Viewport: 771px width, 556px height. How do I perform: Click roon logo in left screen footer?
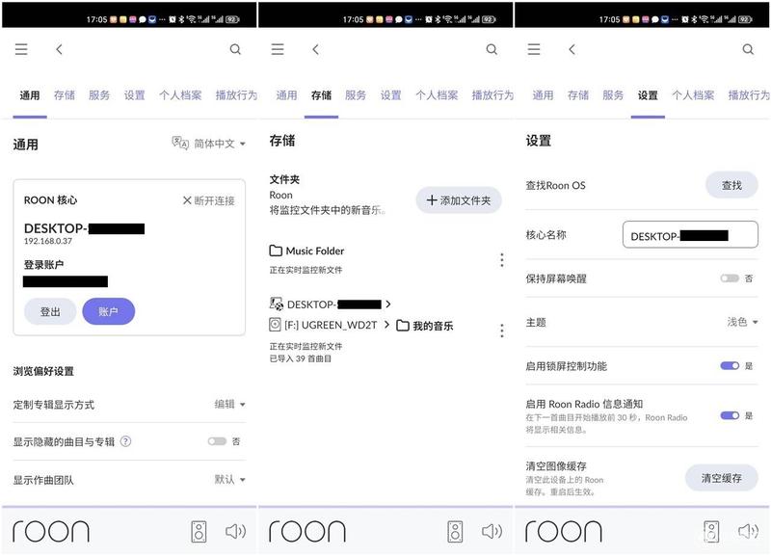click(51, 531)
